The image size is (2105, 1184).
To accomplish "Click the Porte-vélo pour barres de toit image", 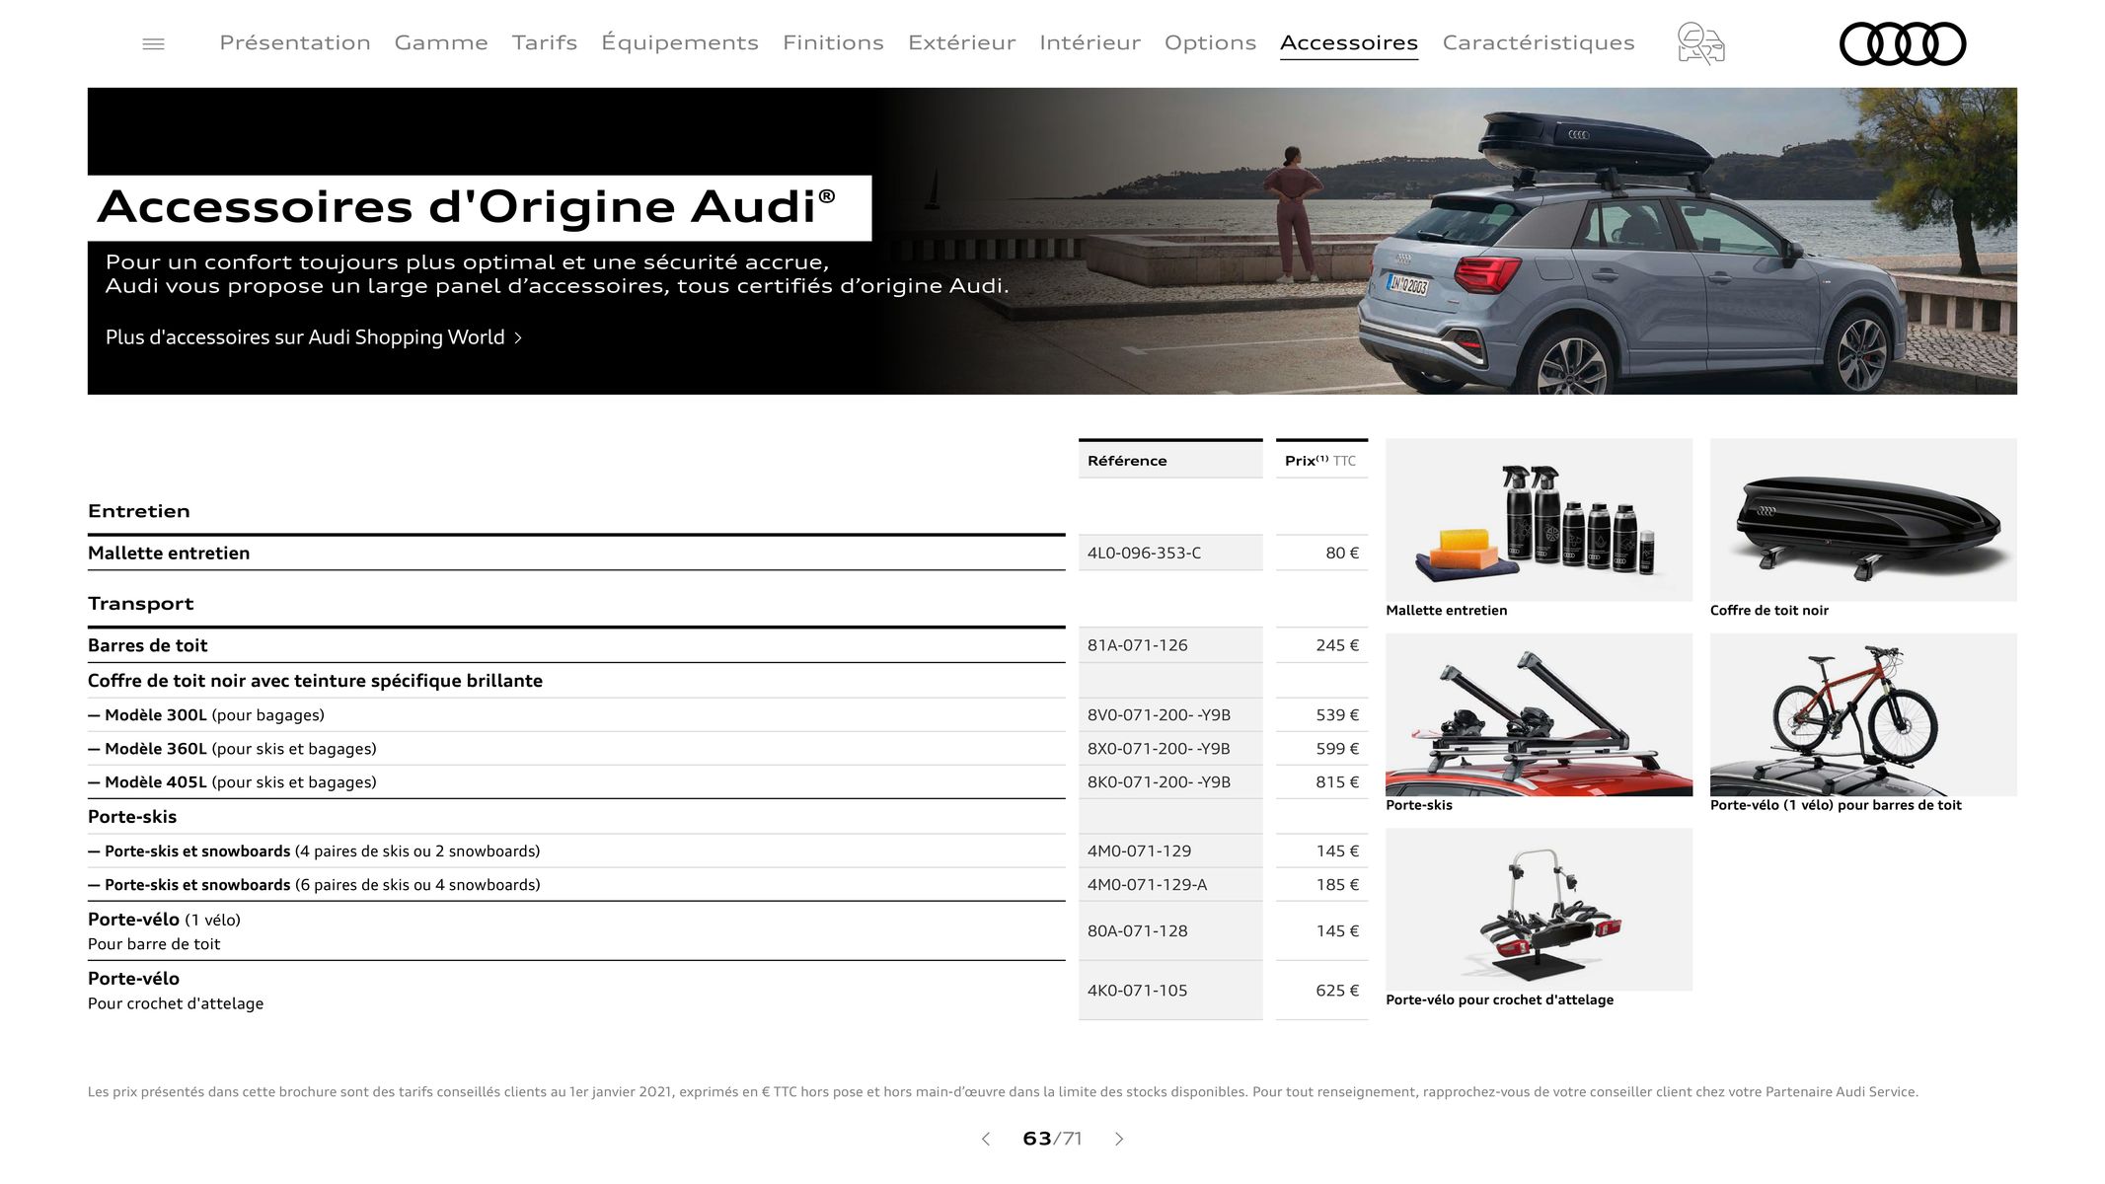I will pyautogui.click(x=1863, y=714).
